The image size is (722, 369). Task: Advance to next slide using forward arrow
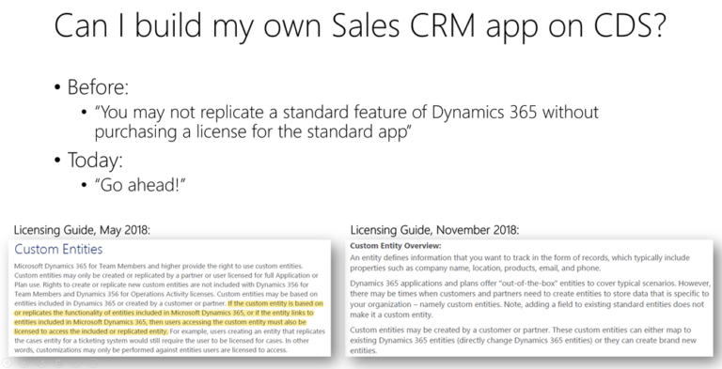24,363
